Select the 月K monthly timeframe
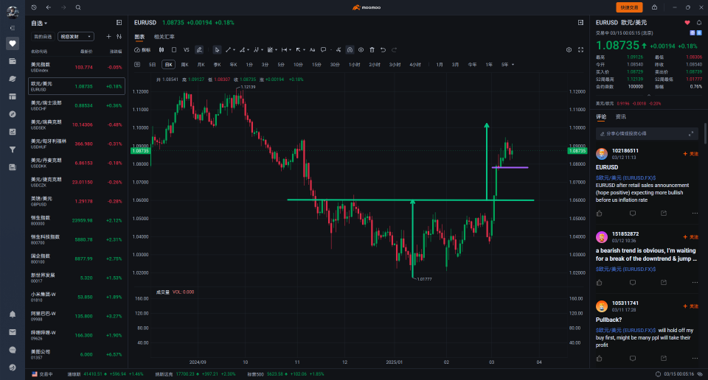This screenshot has height=380, width=708. 201,65
